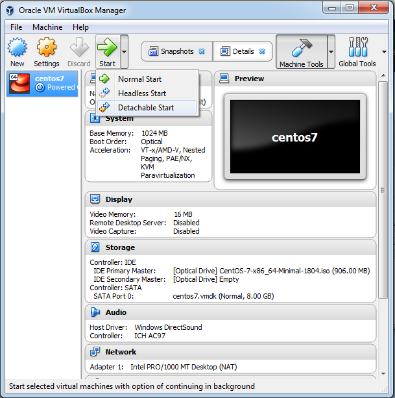Click the green Start arrow icon
The image size is (395, 398).
107,47
